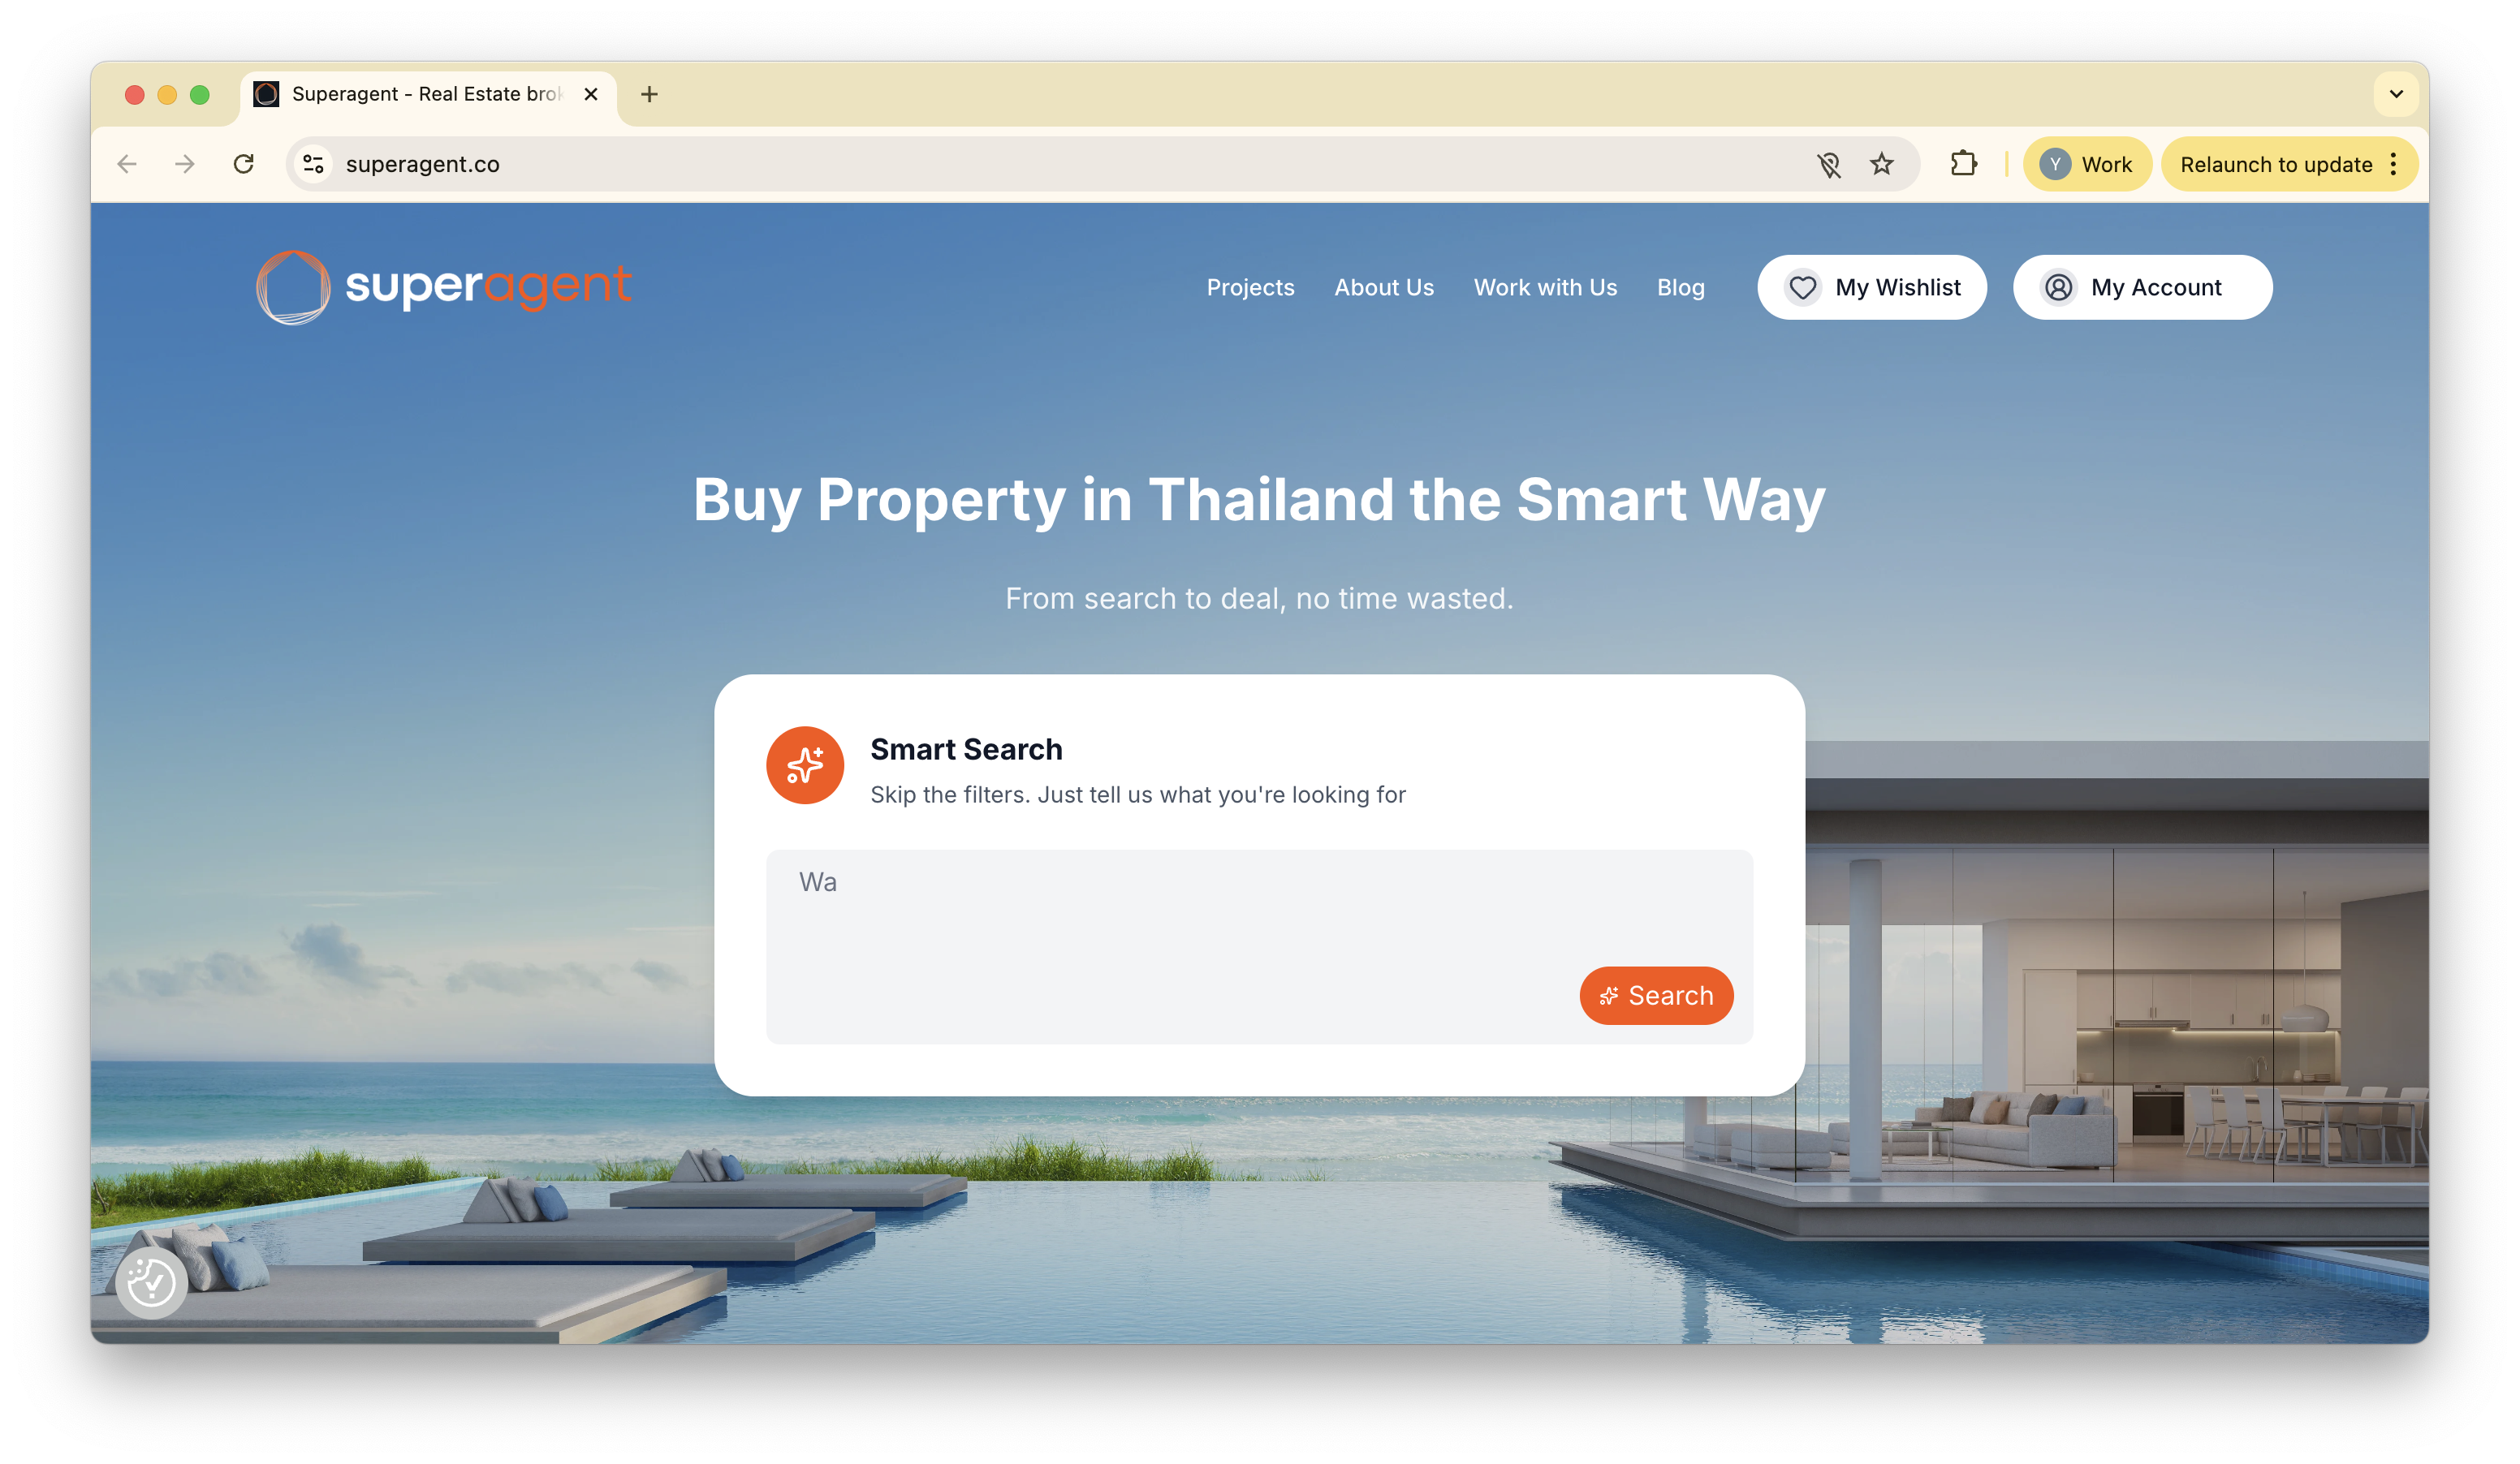Go to the About Us page
Screen dimensions: 2520x1464
click(x=1384, y=288)
